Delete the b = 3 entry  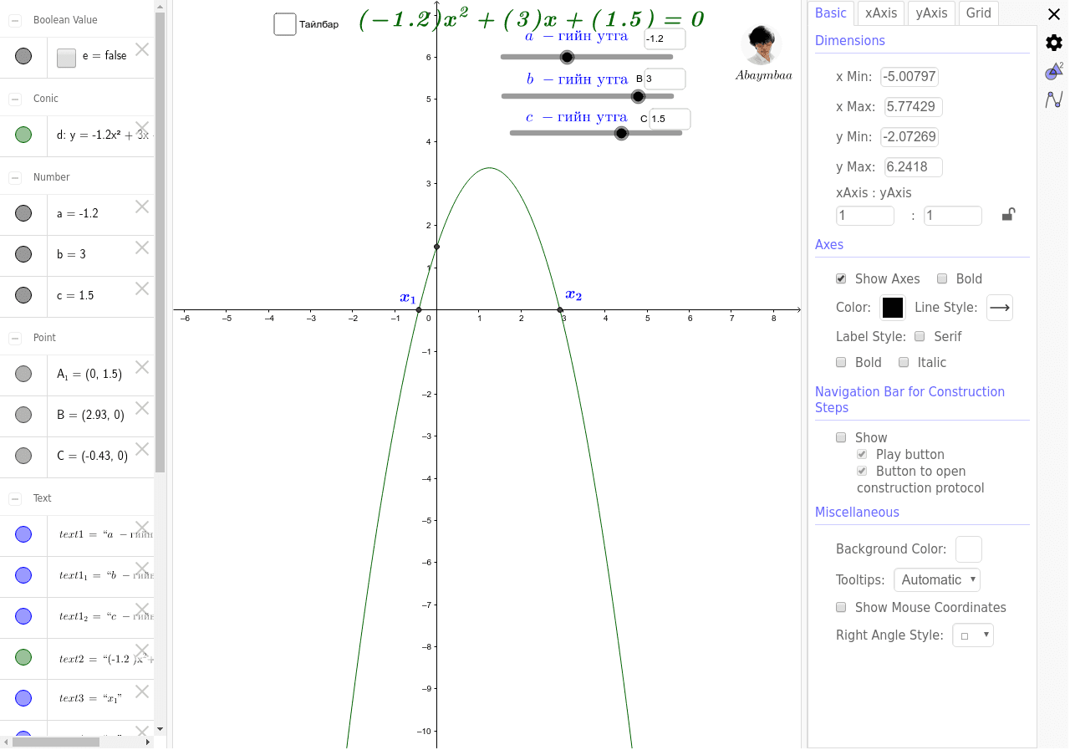[142, 247]
